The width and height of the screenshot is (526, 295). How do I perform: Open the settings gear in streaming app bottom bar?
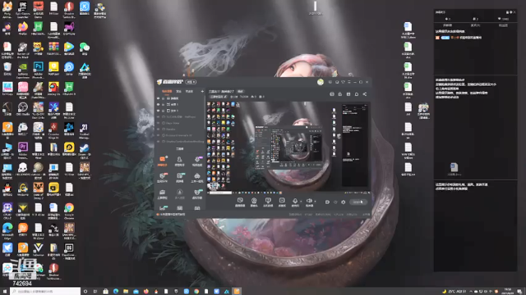click(x=344, y=202)
